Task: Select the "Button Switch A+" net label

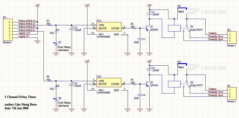Action: pyautogui.click(x=27, y=21)
